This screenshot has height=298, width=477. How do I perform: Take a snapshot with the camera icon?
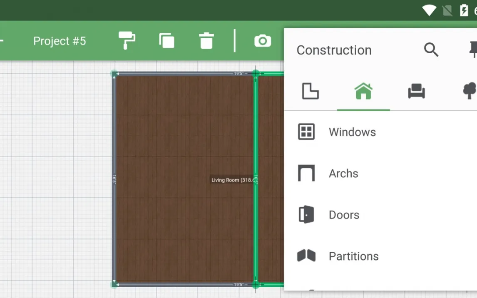(x=263, y=41)
